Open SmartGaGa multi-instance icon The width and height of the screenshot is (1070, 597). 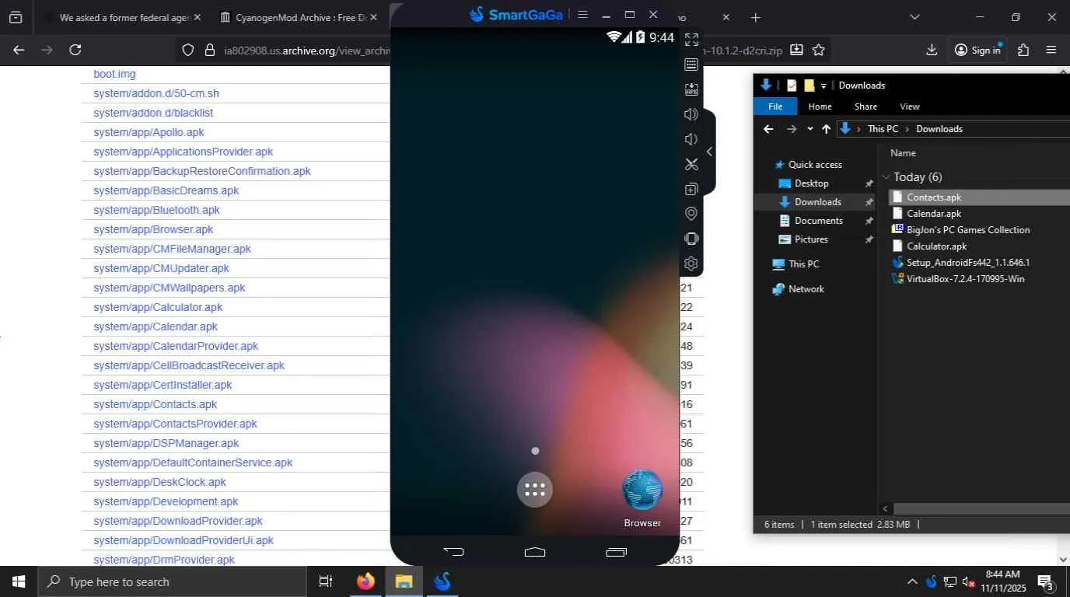point(691,189)
